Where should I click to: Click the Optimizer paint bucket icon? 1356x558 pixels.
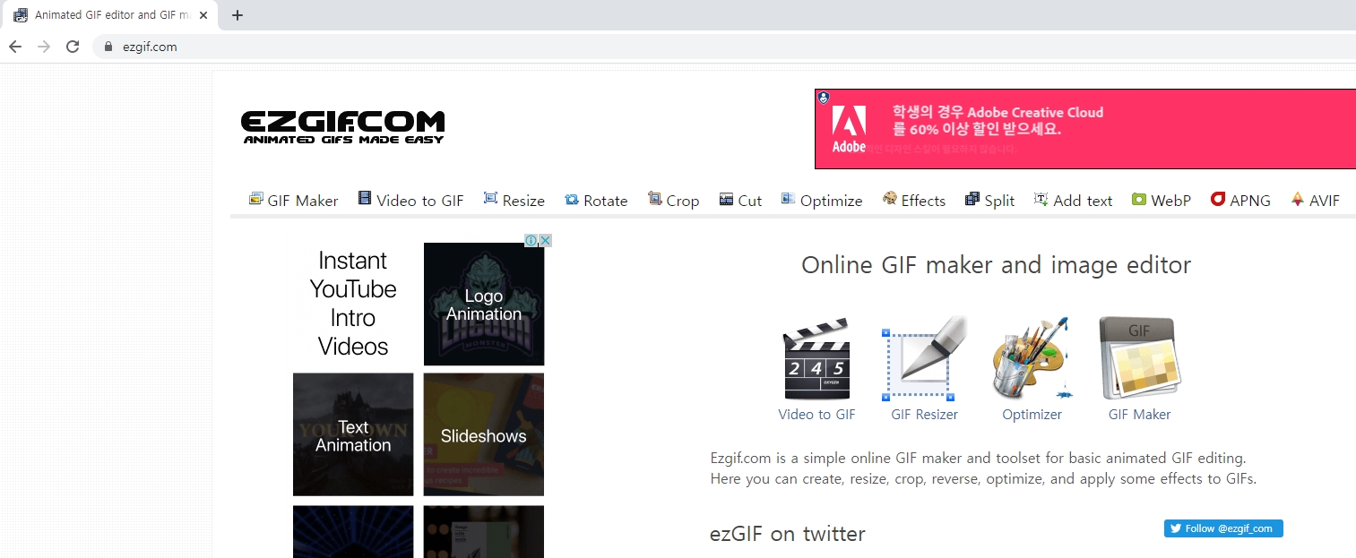point(1032,358)
